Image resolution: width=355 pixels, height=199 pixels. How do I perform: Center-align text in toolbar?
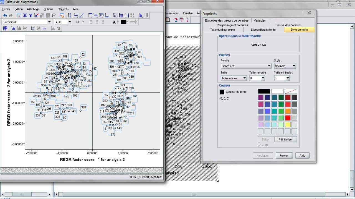point(97,22)
